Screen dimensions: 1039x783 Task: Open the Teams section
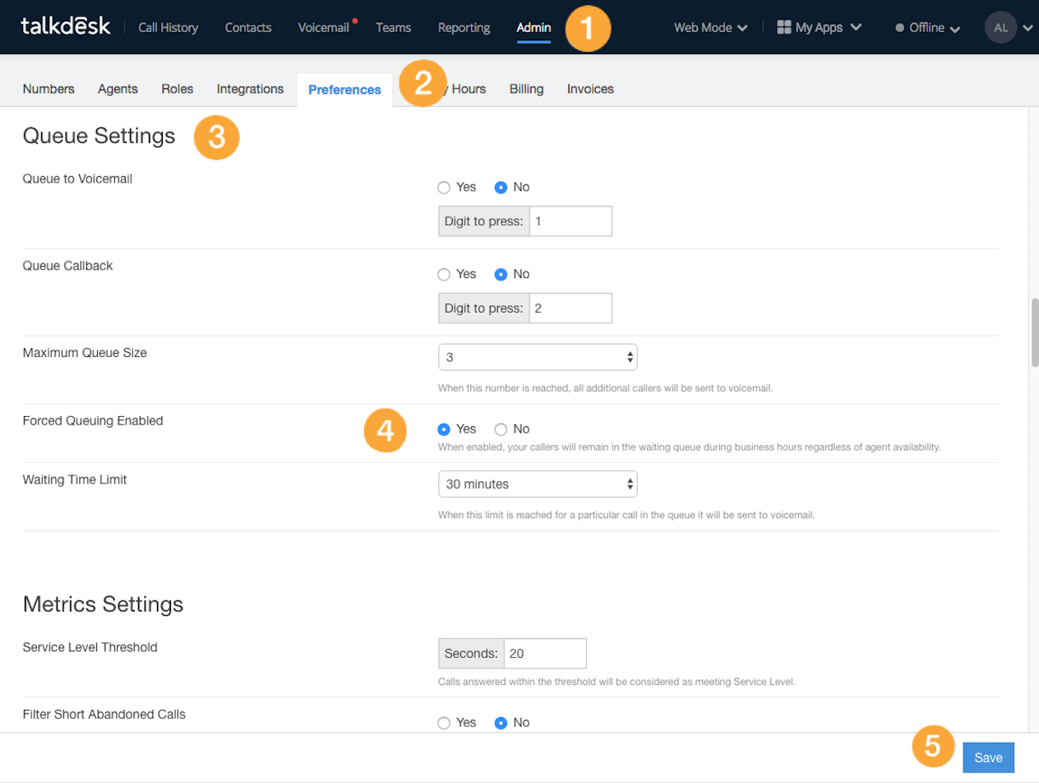[x=394, y=27]
